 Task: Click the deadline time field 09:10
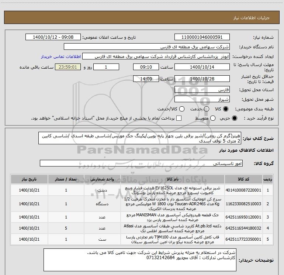pos(146,67)
